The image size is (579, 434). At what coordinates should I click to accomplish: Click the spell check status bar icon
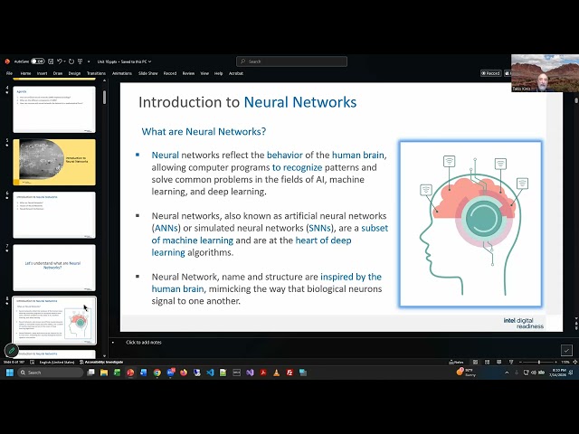point(33,363)
